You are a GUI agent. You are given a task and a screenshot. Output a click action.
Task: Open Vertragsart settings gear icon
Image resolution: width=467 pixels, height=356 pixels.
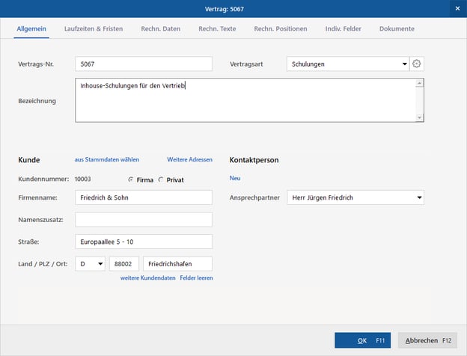[417, 64]
